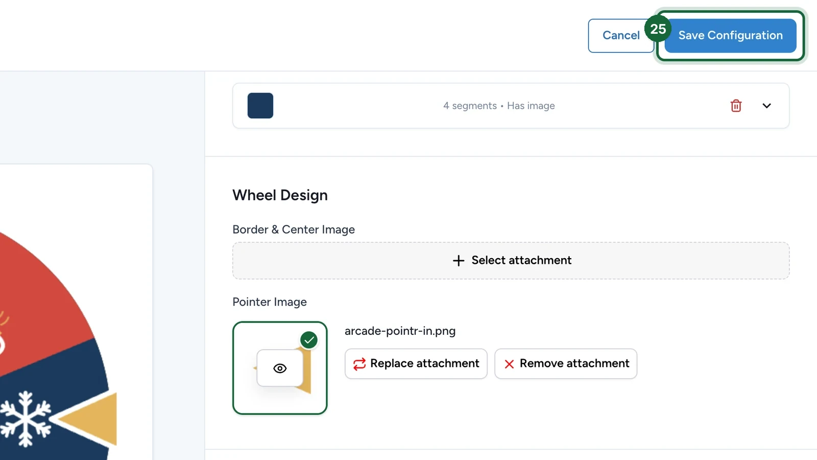This screenshot has width=817, height=460.
Task: Preview pointer image with eye icon
Action: tap(280, 368)
